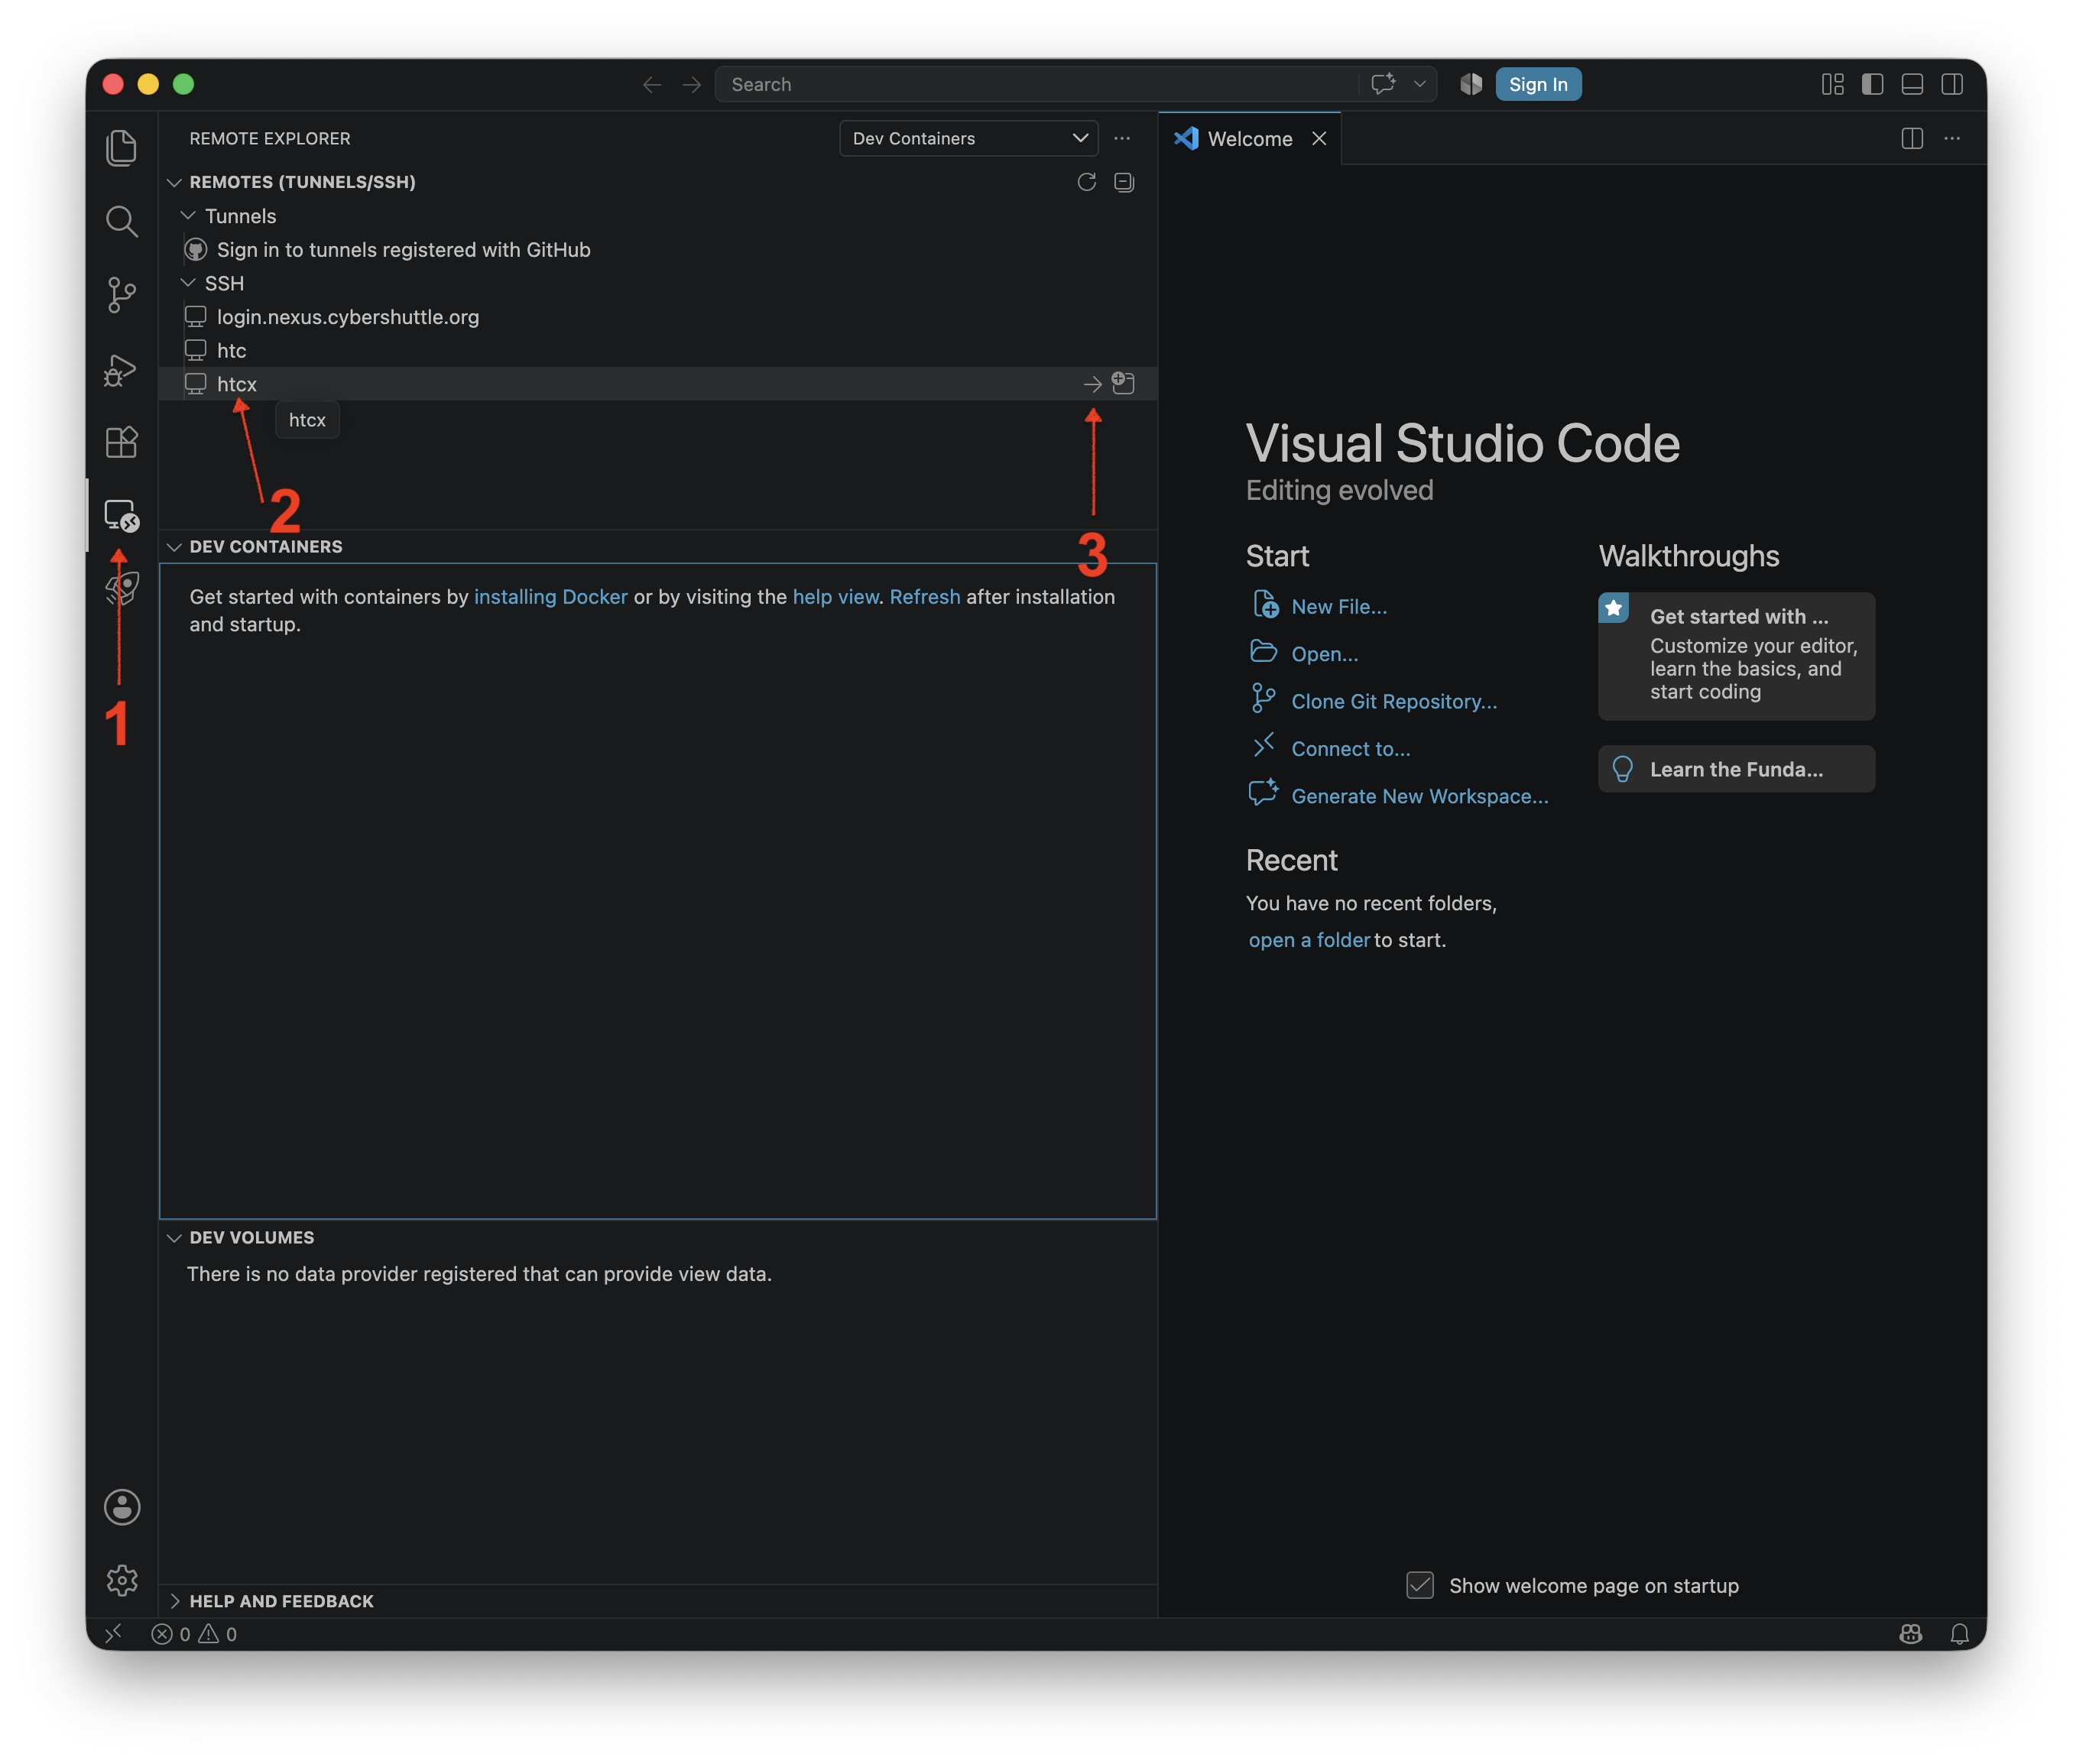This screenshot has height=1764, width=2073.
Task: Go forward with navigation arrow
Action: click(692, 85)
